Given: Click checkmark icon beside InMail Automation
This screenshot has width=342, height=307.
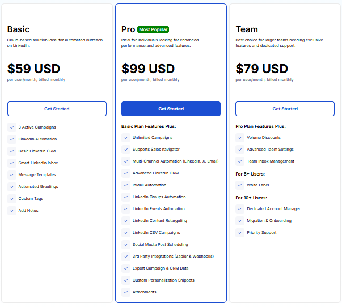Looking at the screenshot, I should pyautogui.click(x=126, y=185).
